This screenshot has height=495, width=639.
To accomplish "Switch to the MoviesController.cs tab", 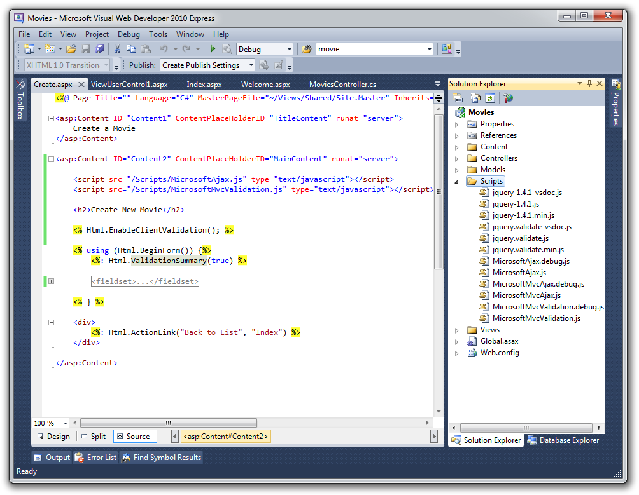I will pos(342,84).
